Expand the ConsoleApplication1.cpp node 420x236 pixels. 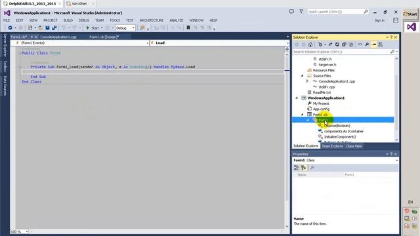click(x=308, y=81)
